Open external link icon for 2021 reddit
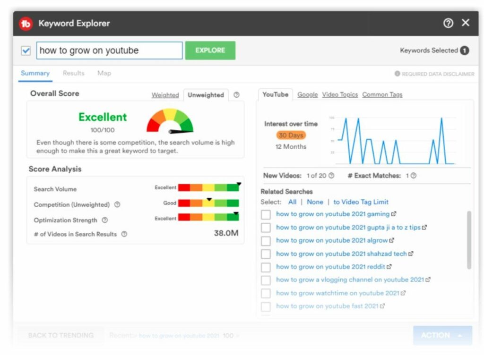 389,267
